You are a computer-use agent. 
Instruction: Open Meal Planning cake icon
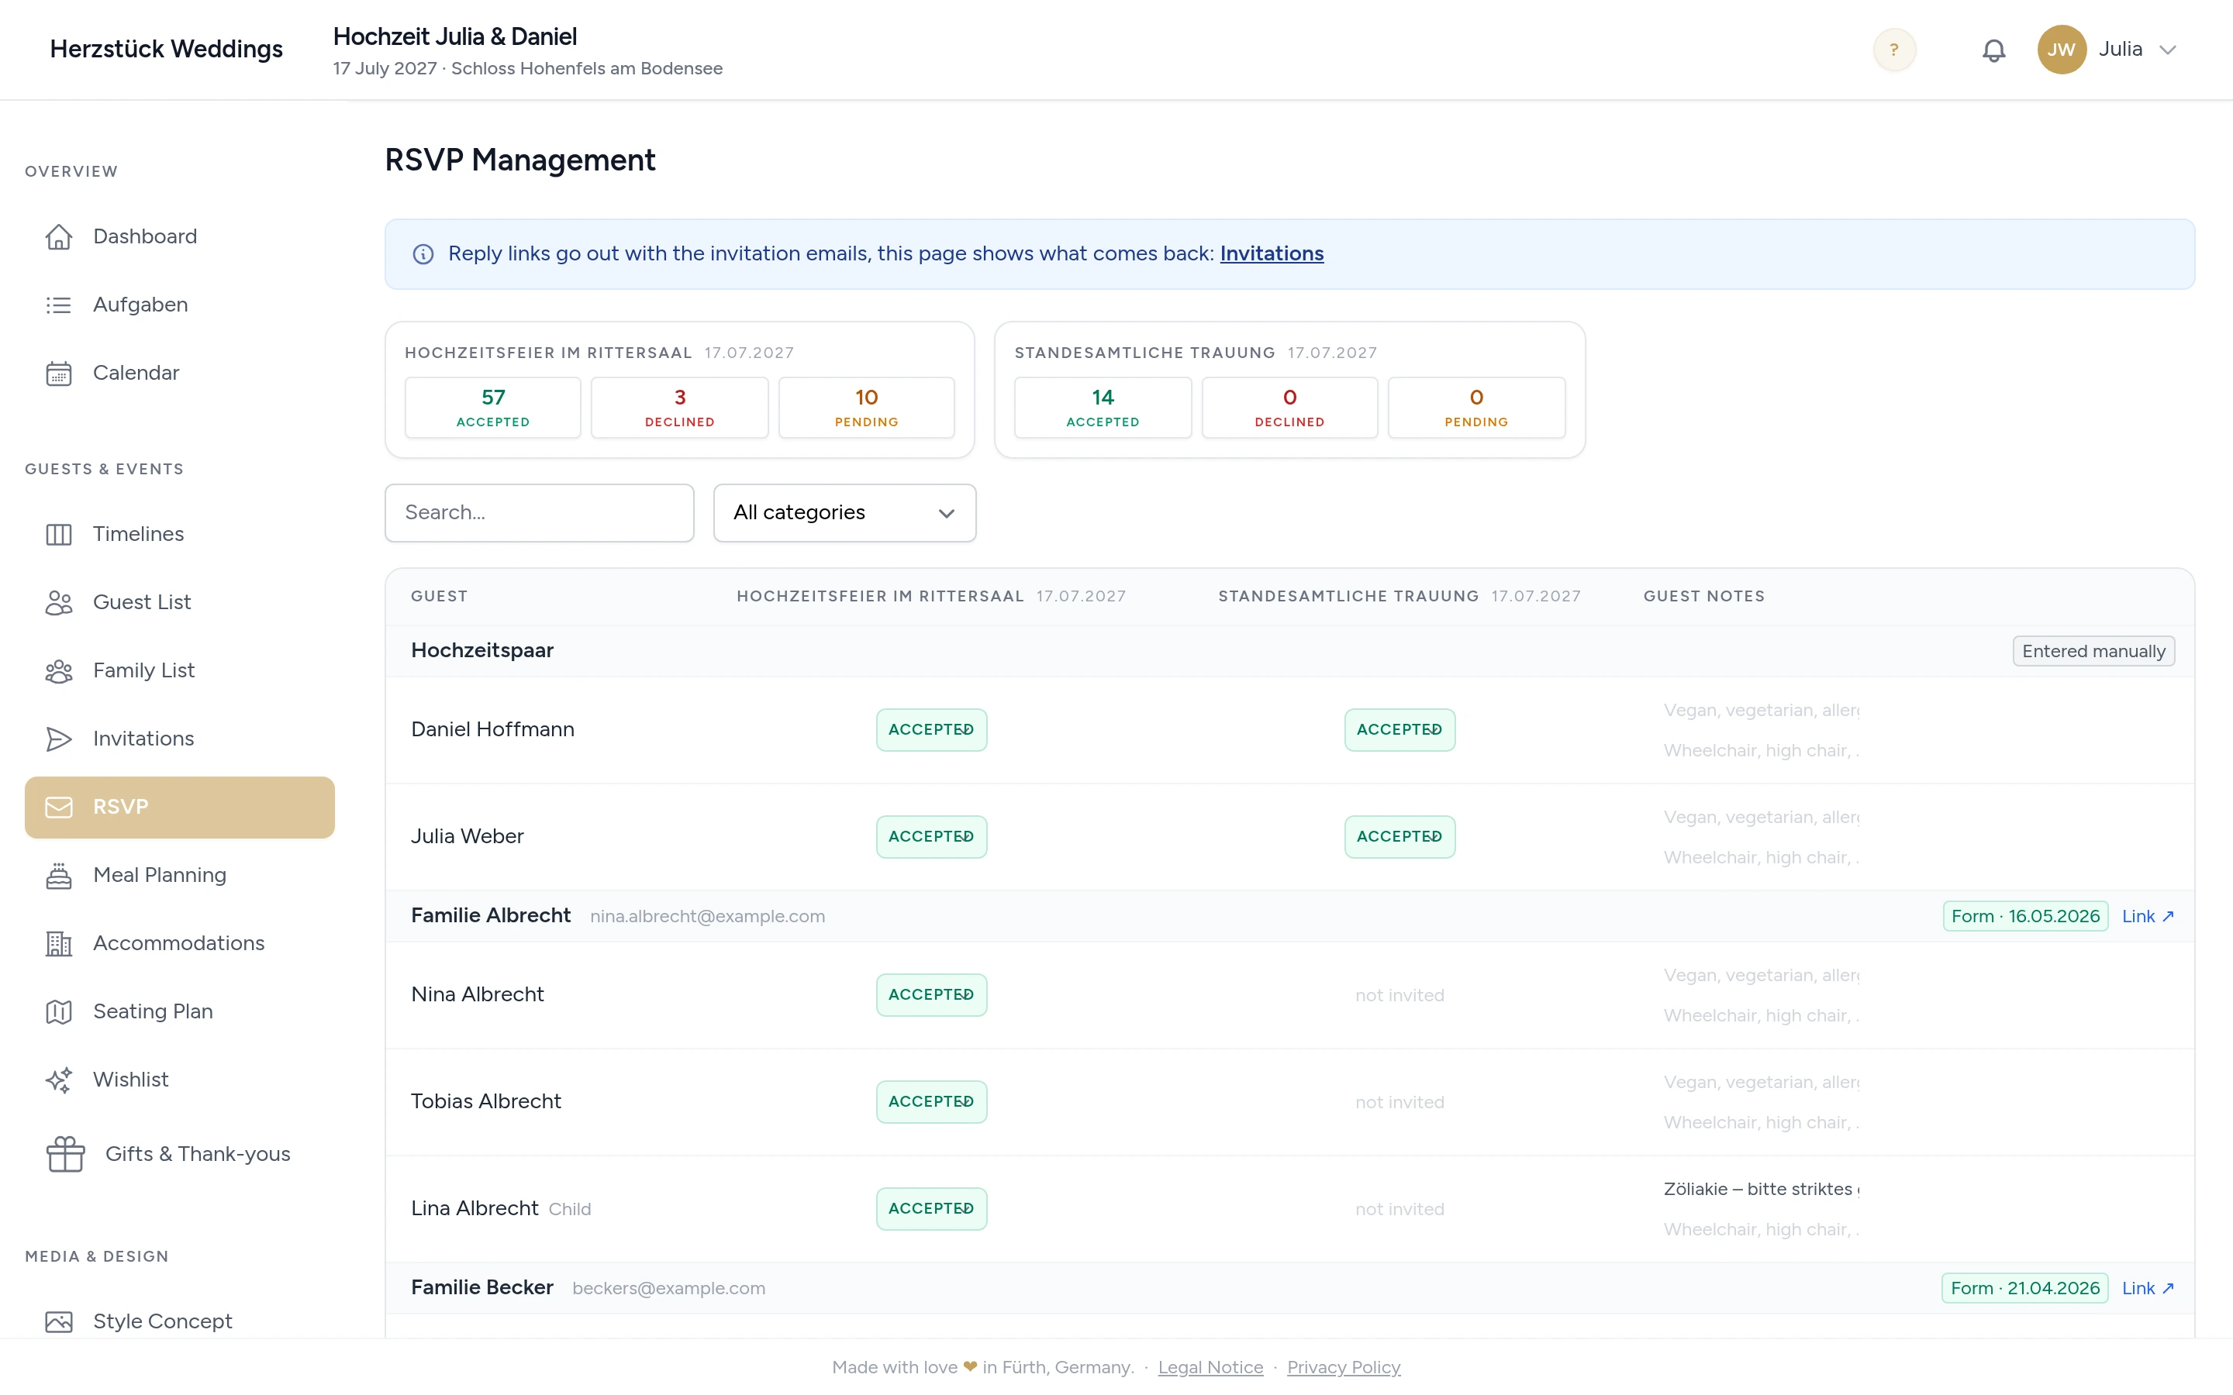coord(59,876)
